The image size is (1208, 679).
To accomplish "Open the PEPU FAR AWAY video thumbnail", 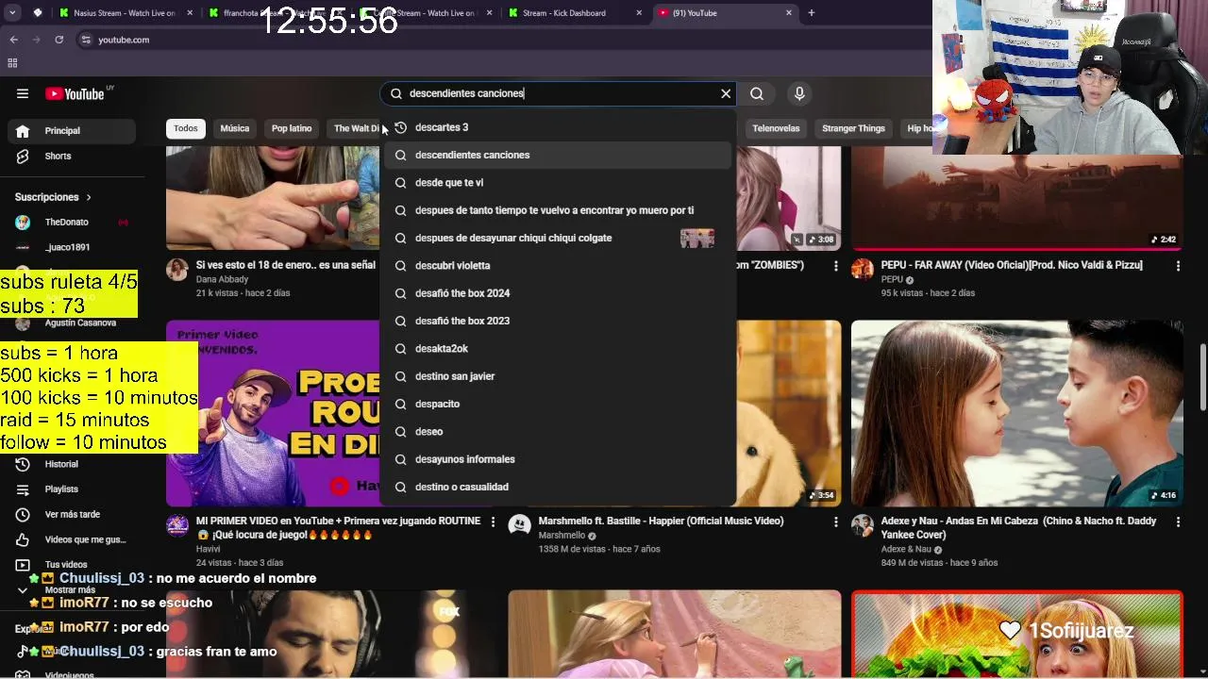I will (x=1016, y=198).
